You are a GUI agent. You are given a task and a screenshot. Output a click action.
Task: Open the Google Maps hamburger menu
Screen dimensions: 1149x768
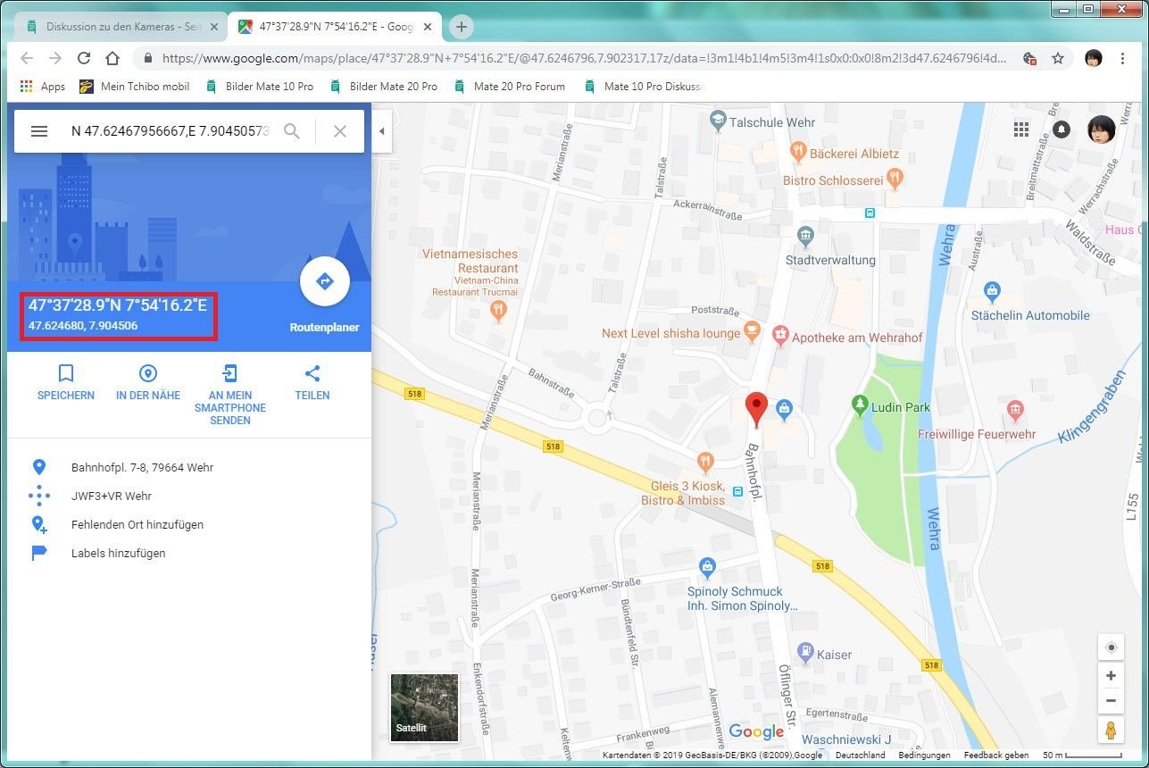[x=39, y=131]
